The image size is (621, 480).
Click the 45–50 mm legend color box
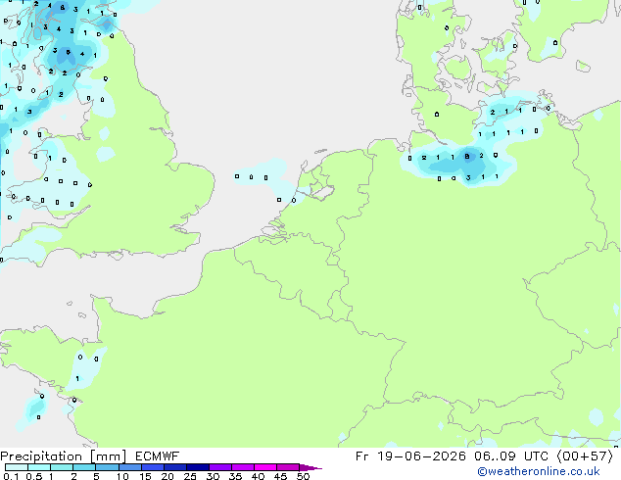click(288, 467)
